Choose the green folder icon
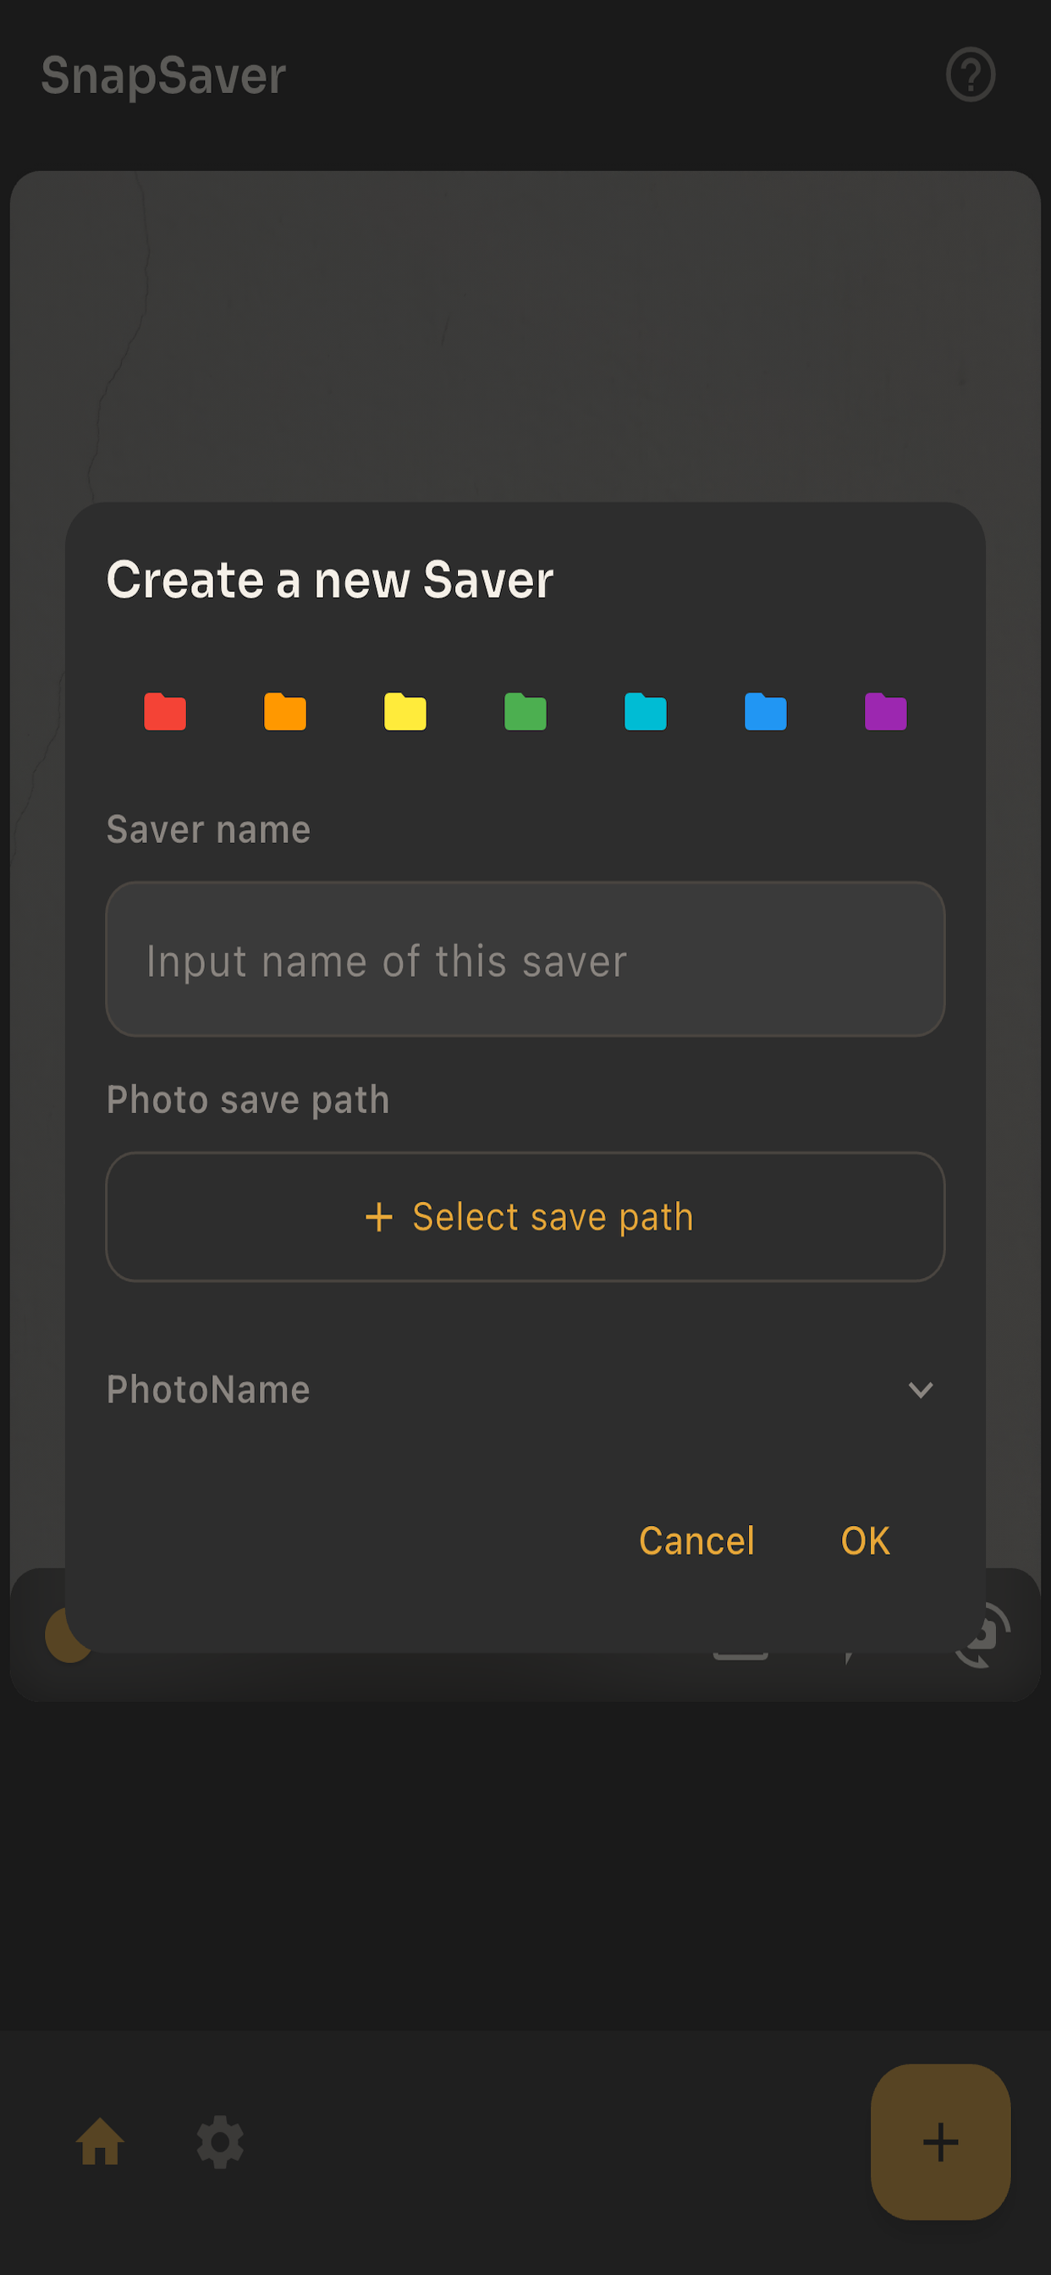 tap(525, 712)
